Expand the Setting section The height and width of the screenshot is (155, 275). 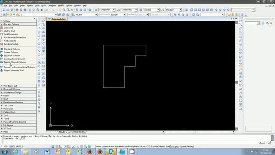tap(18, 21)
